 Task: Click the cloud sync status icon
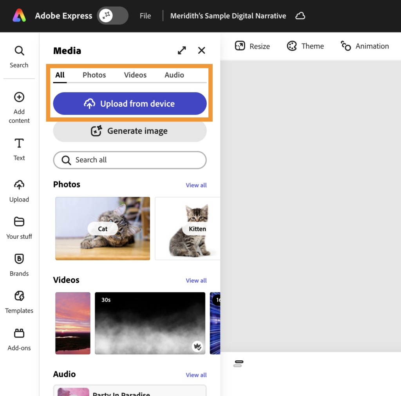(x=300, y=16)
